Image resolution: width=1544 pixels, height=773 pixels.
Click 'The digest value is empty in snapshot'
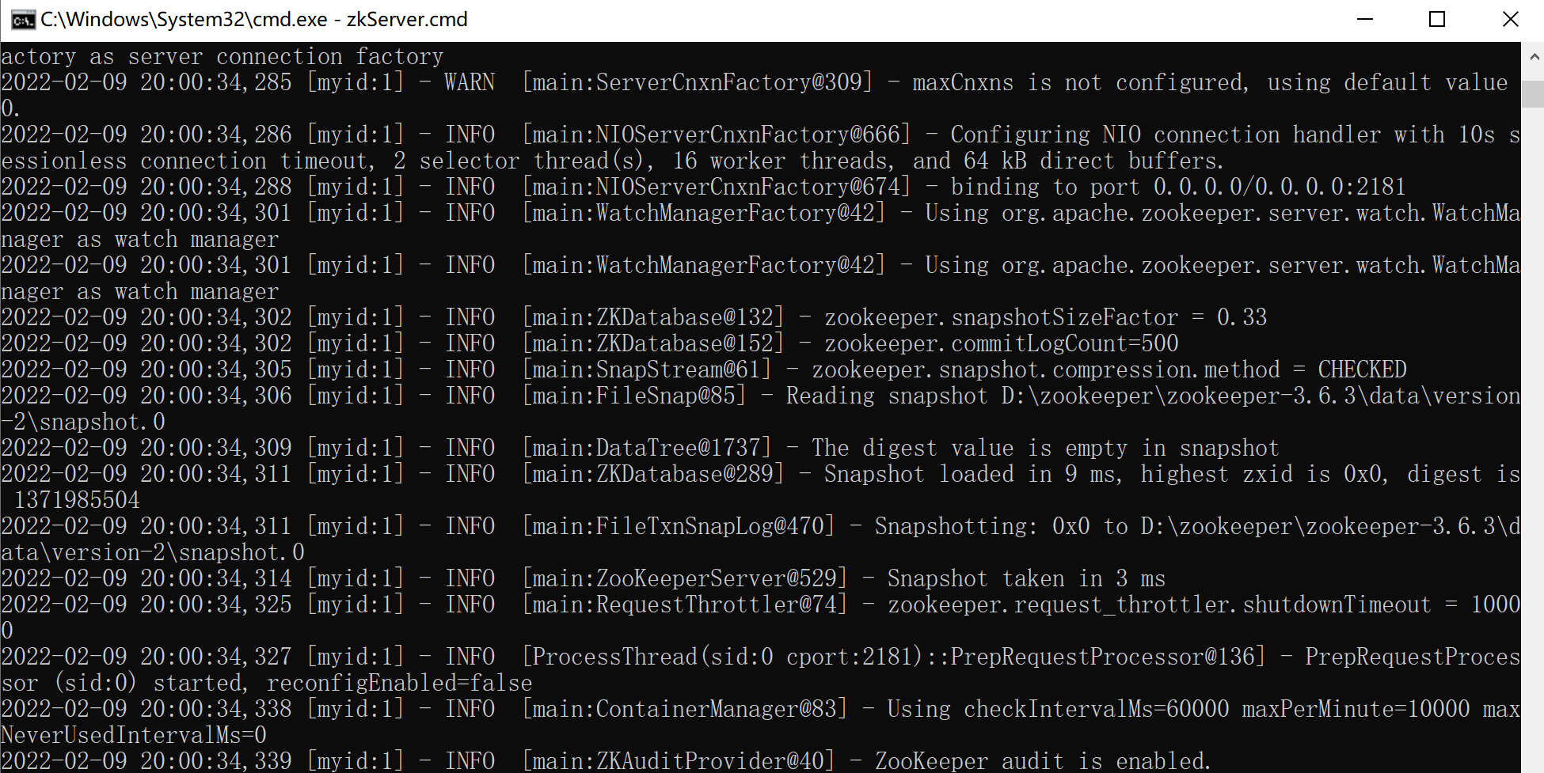[x=1045, y=448]
